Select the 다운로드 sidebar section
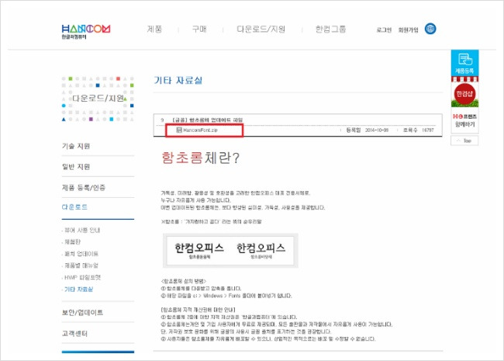The image size is (504, 361). (74, 207)
